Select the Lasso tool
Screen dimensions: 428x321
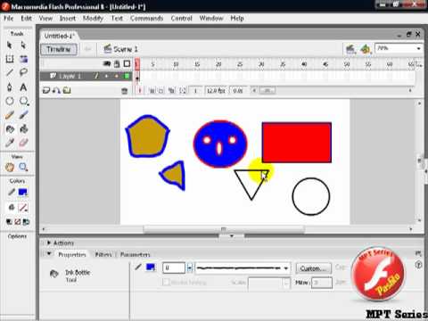(23, 72)
